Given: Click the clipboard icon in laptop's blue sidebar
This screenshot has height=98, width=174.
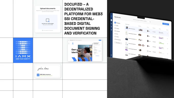Looking at the screenshot, I should (x=111, y=30).
